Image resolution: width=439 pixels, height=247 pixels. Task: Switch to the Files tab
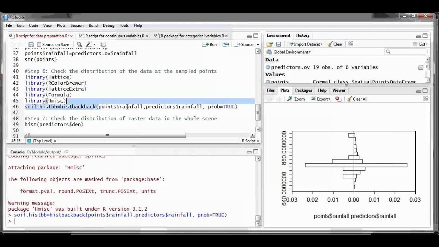[271, 90]
